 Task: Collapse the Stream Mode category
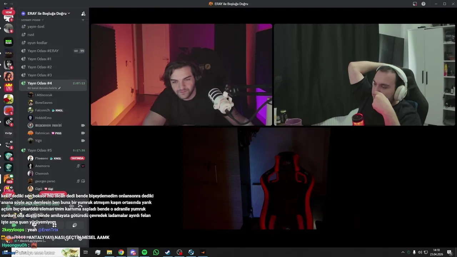click(32, 20)
